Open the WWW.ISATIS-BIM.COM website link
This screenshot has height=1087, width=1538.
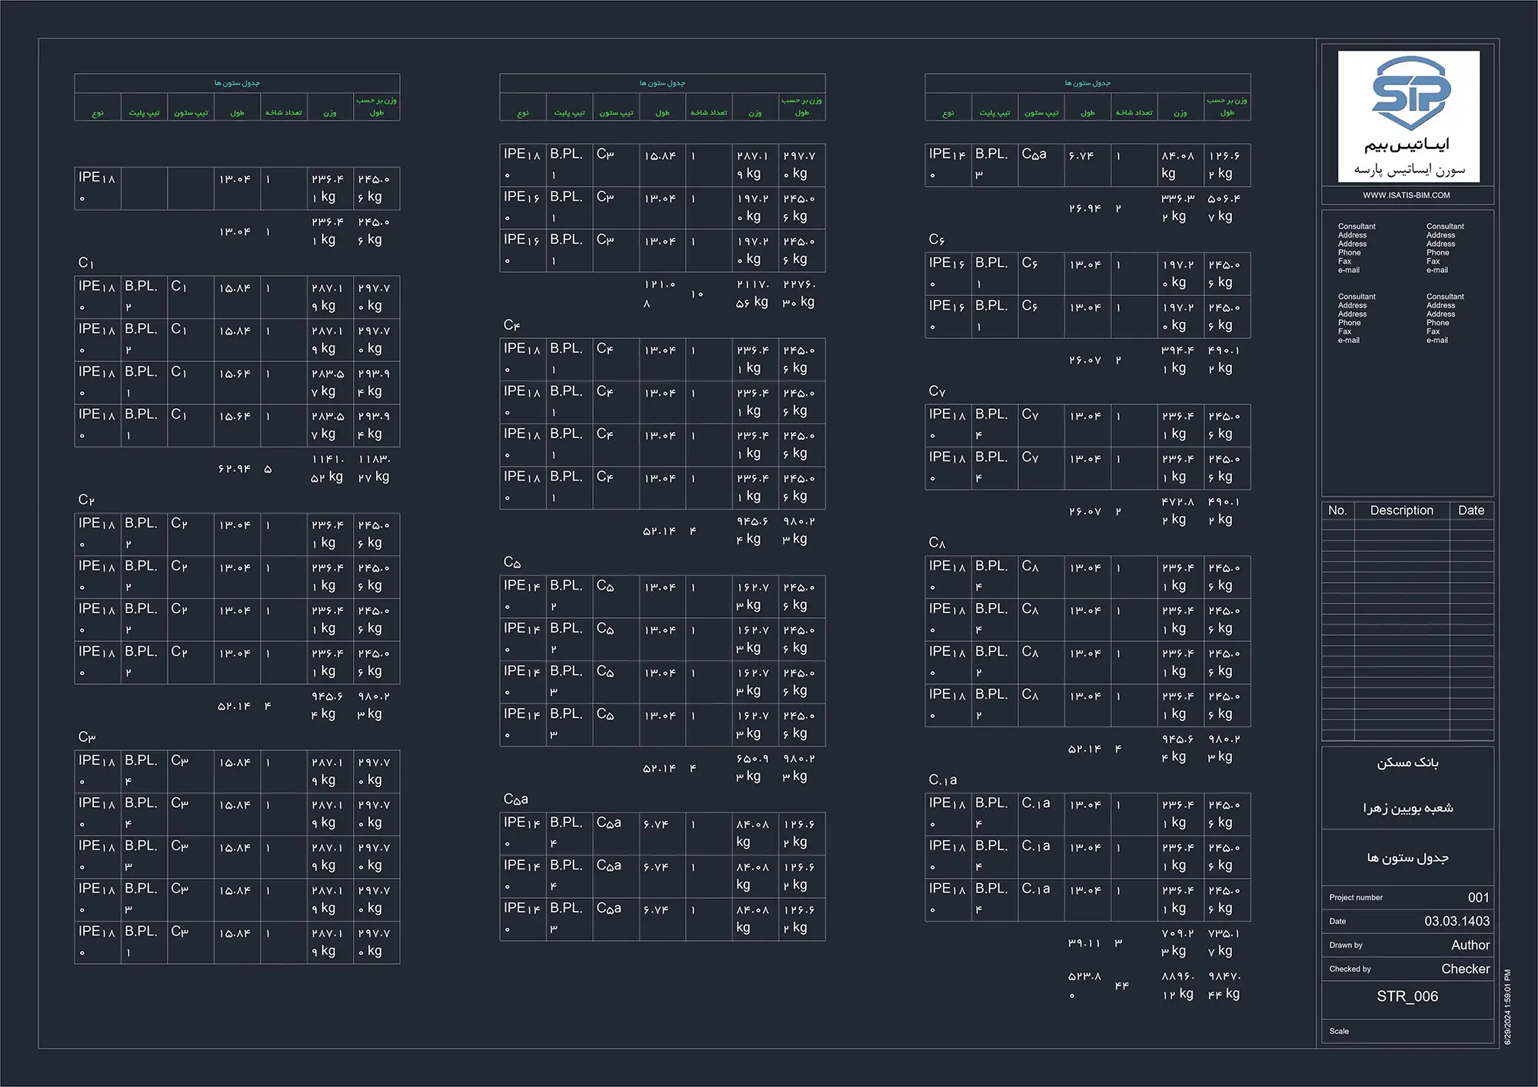click(x=1407, y=195)
